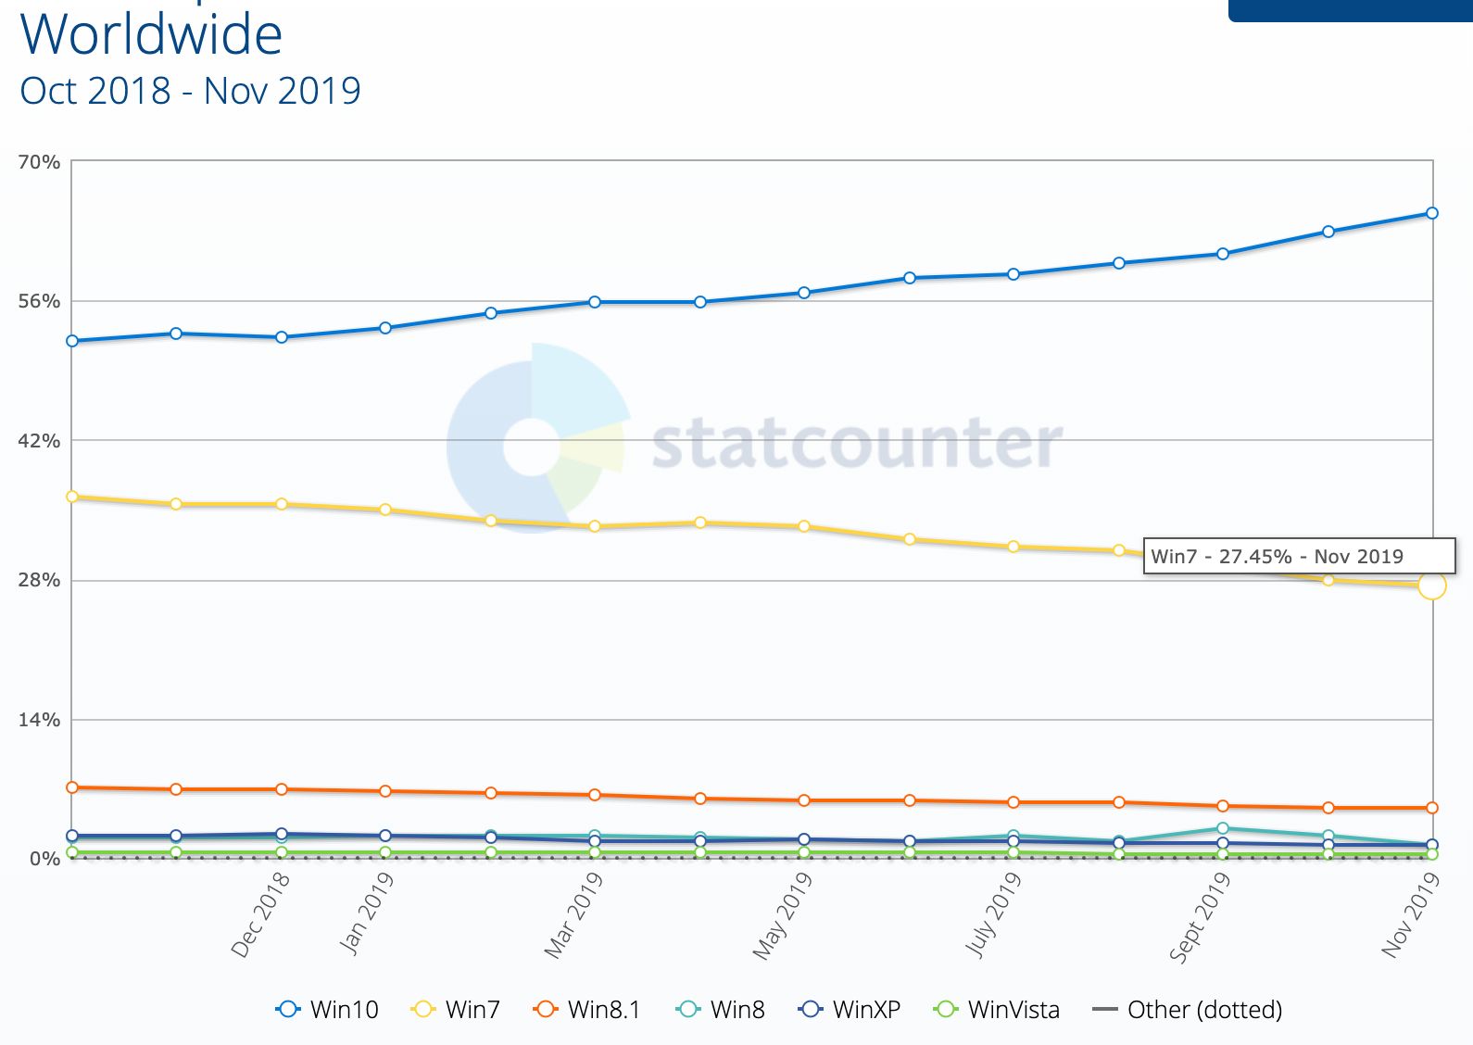Click Win10 Oct 2018 first data point
This screenshot has width=1473, height=1045.
72,341
